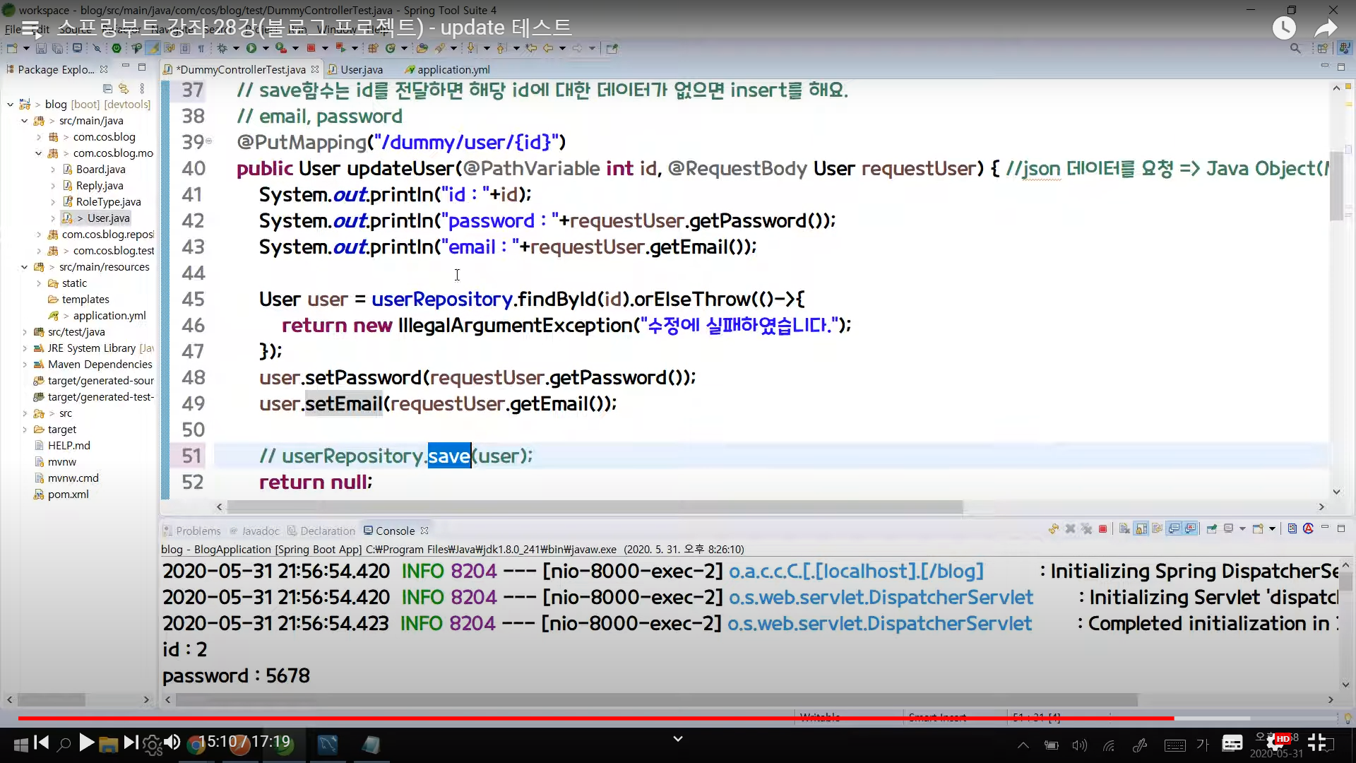Exit fullscreen in video player
This screenshot has height=763, width=1356.
1316,743
